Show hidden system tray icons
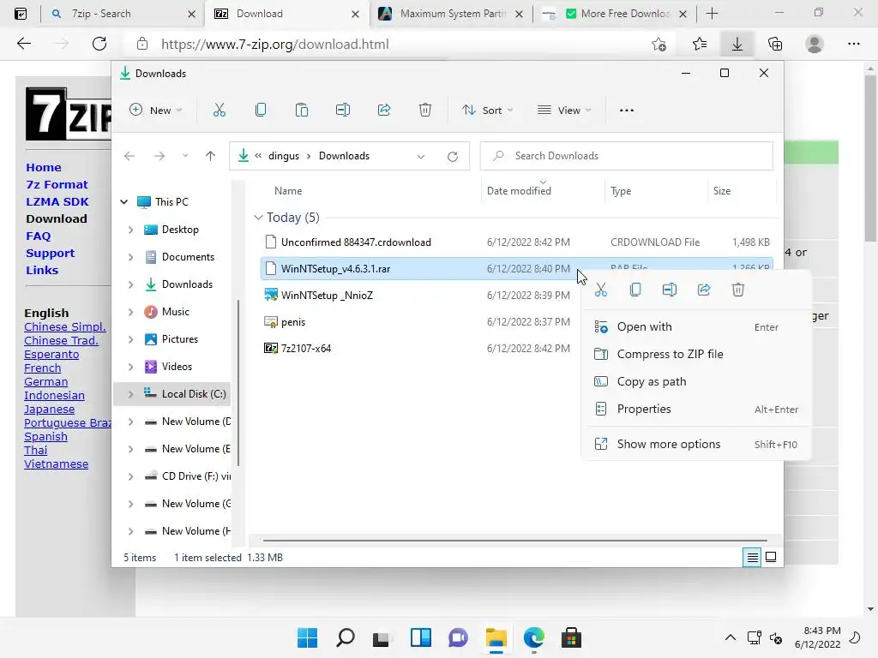Viewport: 878px width, 658px height. point(731,637)
